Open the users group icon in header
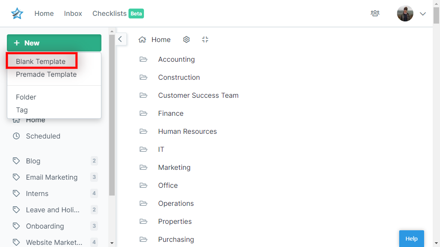The image size is (440, 247). point(375,13)
